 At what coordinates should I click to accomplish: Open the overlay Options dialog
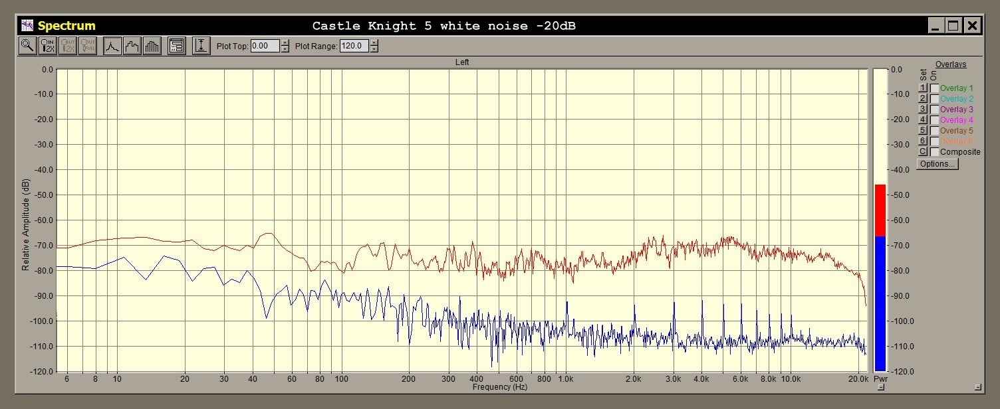[937, 164]
